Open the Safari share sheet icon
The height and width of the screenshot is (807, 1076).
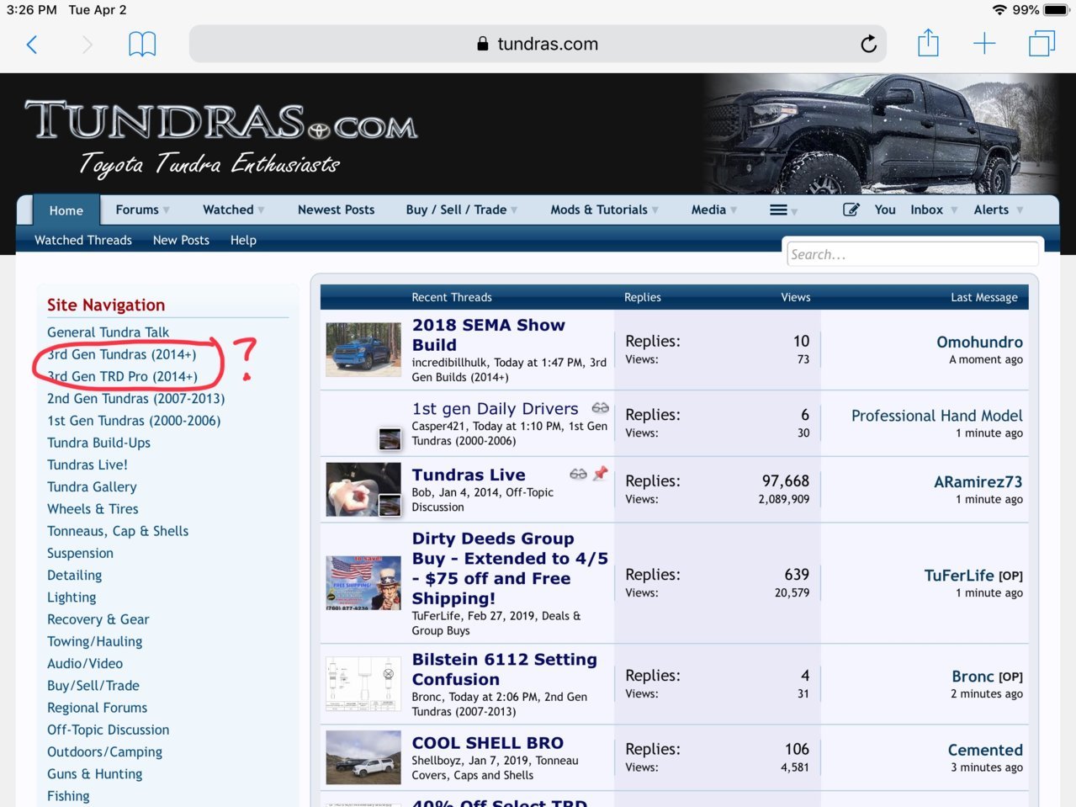pos(928,43)
